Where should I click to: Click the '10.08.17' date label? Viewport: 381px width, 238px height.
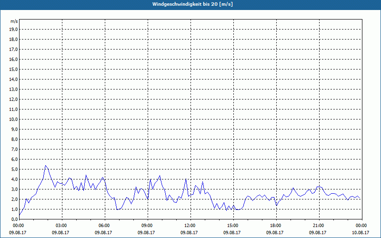coord(361,232)
